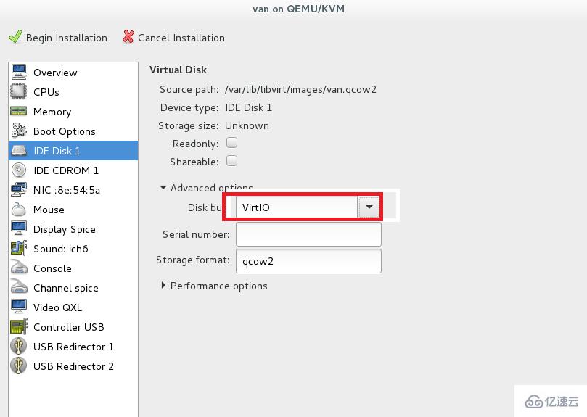Select the Sound: ich6 icon

[19, 249]
